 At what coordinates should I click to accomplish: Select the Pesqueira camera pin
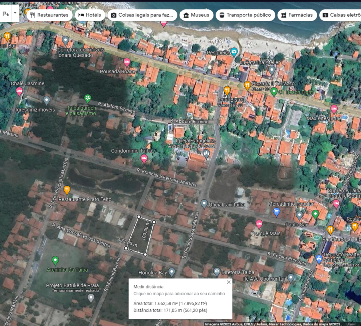click(234, 52)
